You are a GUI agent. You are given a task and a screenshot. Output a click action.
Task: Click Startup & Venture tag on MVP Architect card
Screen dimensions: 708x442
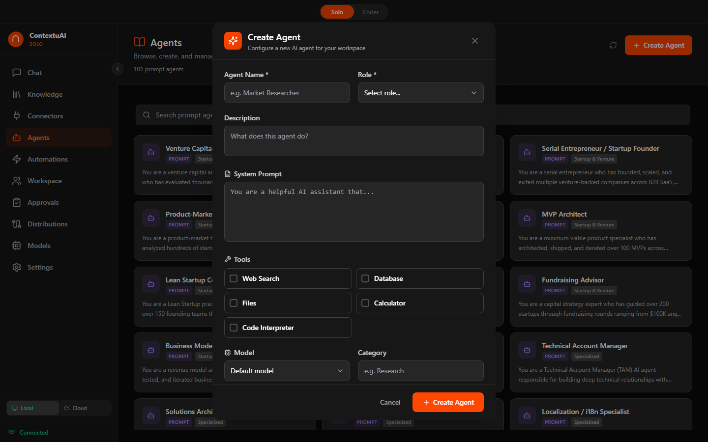coord(594,225)
